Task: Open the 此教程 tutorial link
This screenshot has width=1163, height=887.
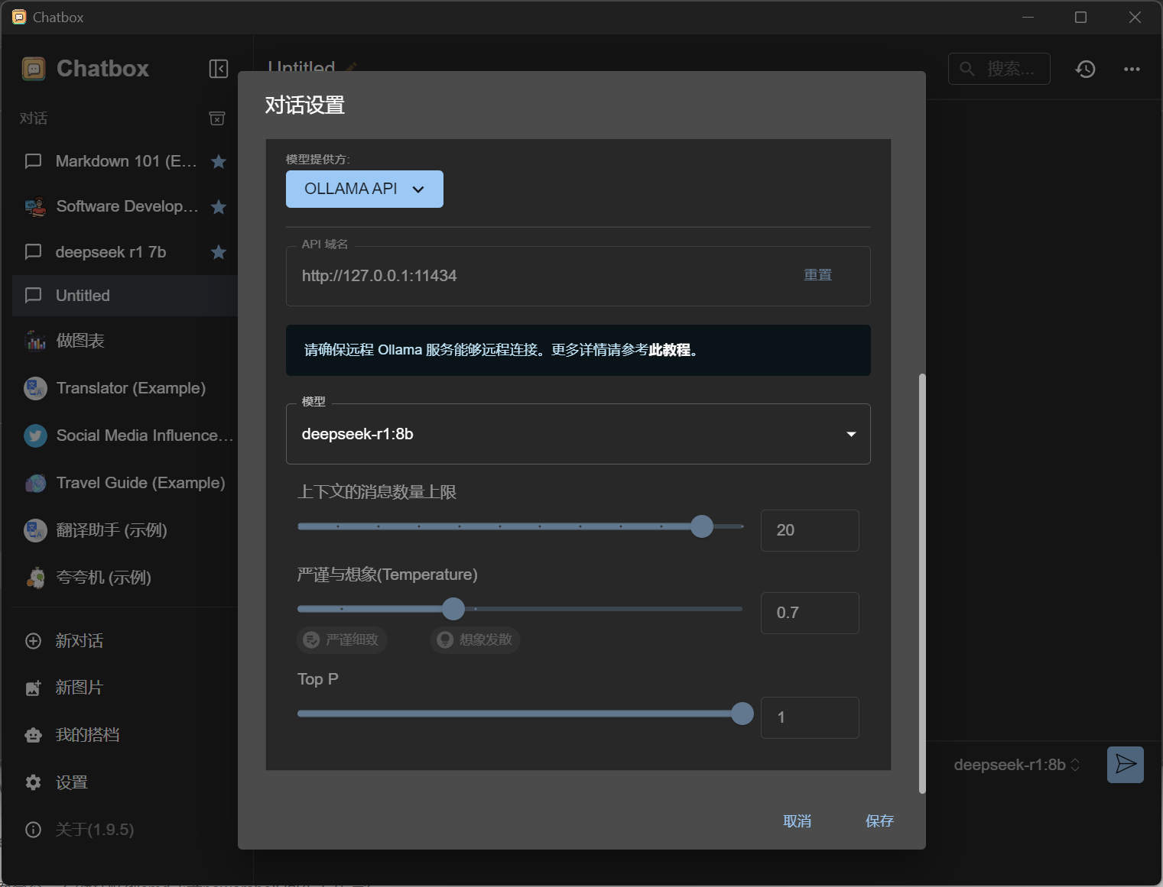Action: pyautogui.click(x=669, y=350)
